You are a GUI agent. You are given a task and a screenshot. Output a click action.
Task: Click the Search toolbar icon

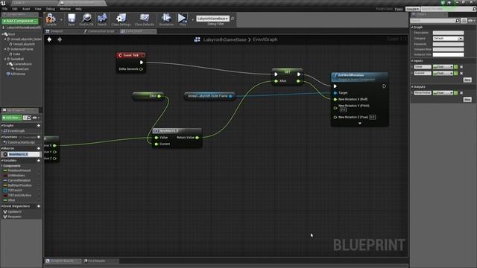click(102, 19)
